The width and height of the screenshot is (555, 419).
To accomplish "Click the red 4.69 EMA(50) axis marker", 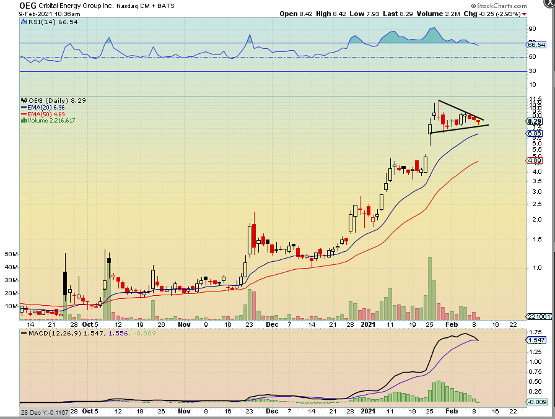I will pyautogui.click(x=534, y=160).
